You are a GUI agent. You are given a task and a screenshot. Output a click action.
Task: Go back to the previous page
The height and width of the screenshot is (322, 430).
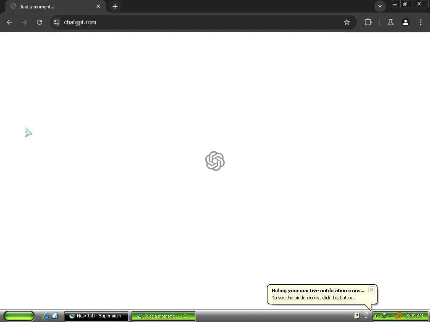9,23
